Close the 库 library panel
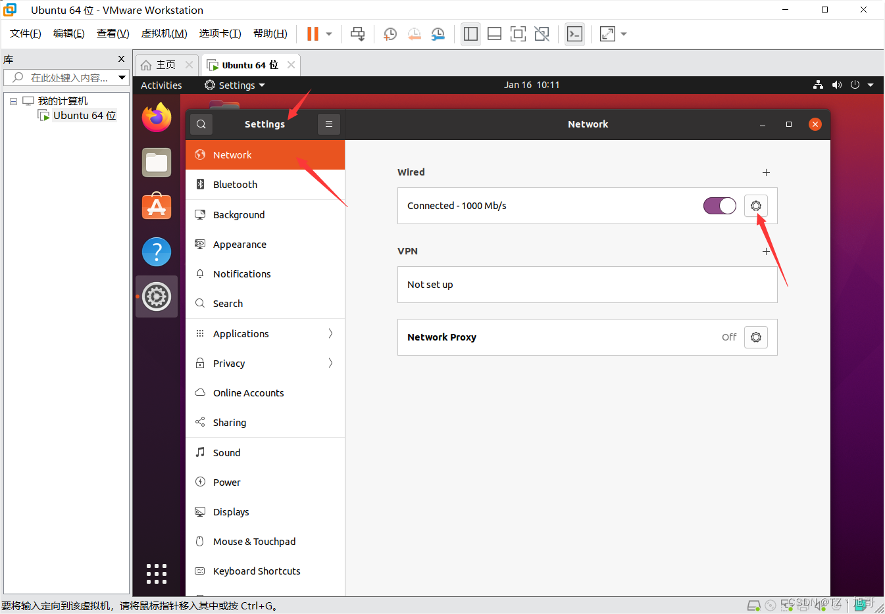This screenshot has width=885, height=614. pos(121,59)
